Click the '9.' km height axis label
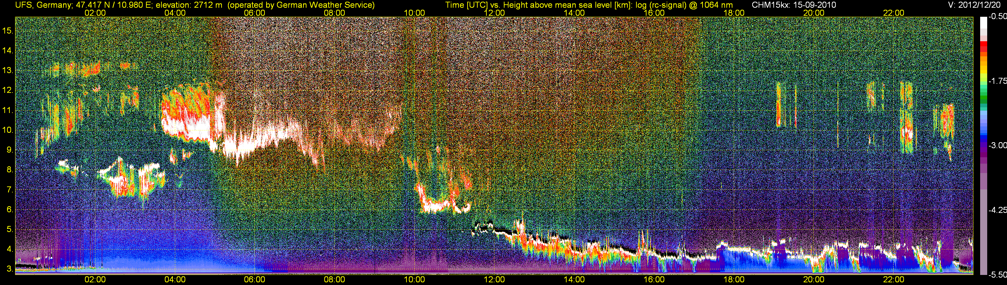Image resolution: width=1007 pixels, height=285 pixels. (x=10, y=150)
